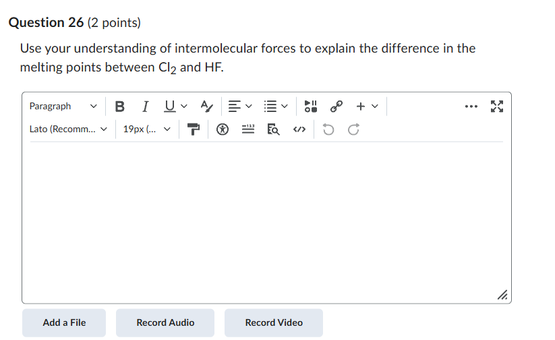Screen dimensions: 555x340
Task: Expand the alignment options dropdown
Action: point(249,107)
